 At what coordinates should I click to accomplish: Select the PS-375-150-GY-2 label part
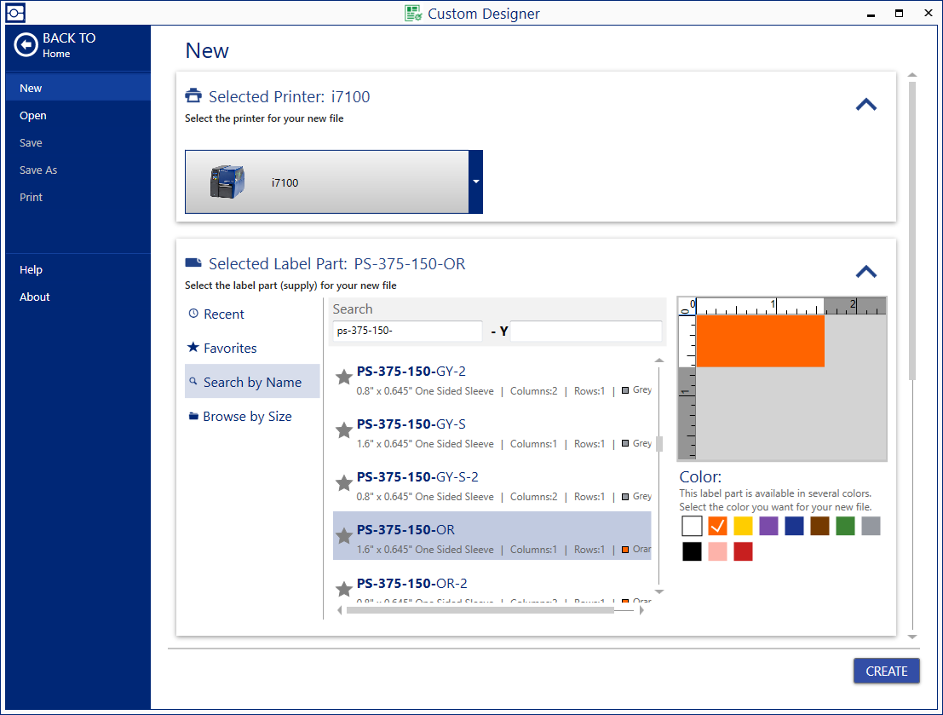[x=492, y=380]
